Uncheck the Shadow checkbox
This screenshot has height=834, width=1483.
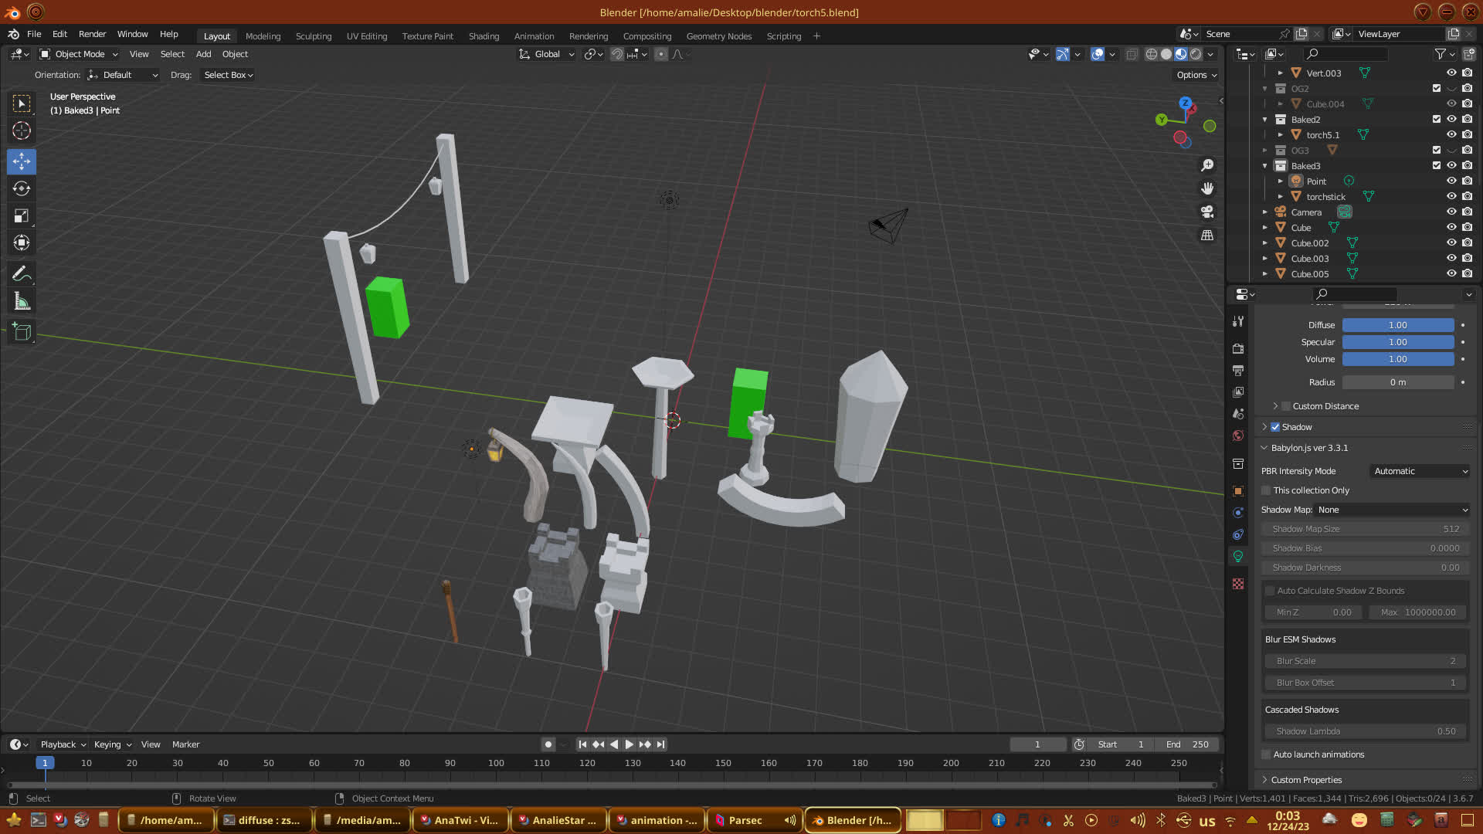(x=1275, y=427)
